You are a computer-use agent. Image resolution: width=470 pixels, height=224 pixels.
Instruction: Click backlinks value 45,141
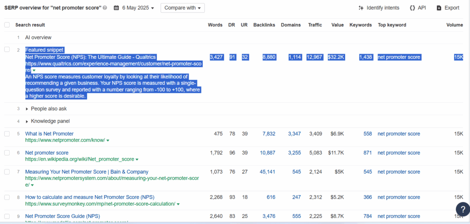click(268, 172)
